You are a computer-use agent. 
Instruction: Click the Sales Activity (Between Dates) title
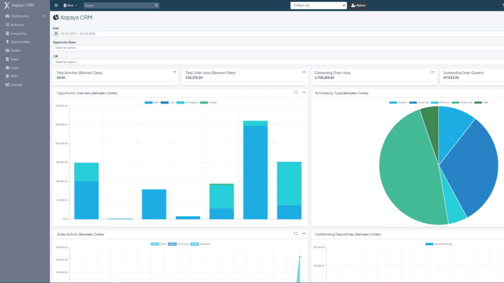[x=80, y=234]
